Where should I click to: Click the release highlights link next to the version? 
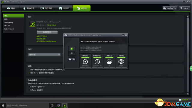(x=53, y=25)
